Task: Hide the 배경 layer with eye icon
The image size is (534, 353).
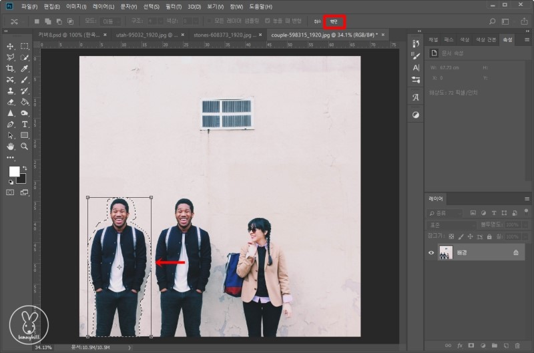Action: (431, 253)
